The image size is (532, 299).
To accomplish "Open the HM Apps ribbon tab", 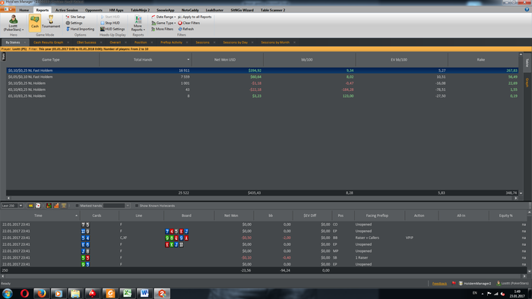I will 116,10.
